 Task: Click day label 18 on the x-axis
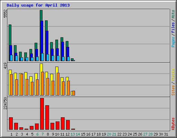99,134
